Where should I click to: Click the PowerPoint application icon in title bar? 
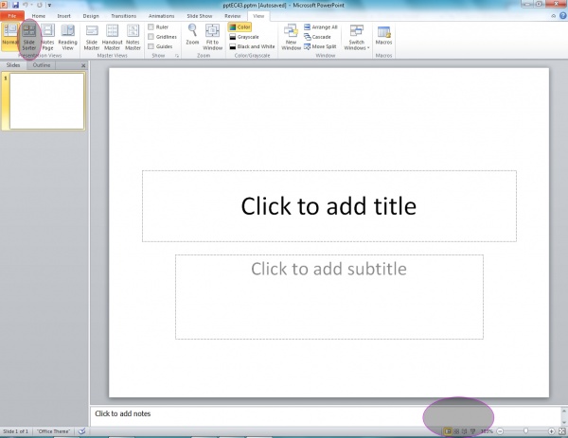[x=4, y=5]
